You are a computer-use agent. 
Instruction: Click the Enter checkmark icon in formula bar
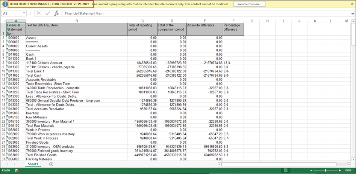click(x=48, y=13)
